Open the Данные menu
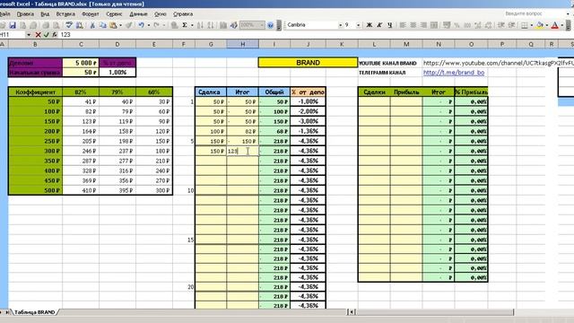Viewport: 574px width, 323px height. [x=138, y=14]
